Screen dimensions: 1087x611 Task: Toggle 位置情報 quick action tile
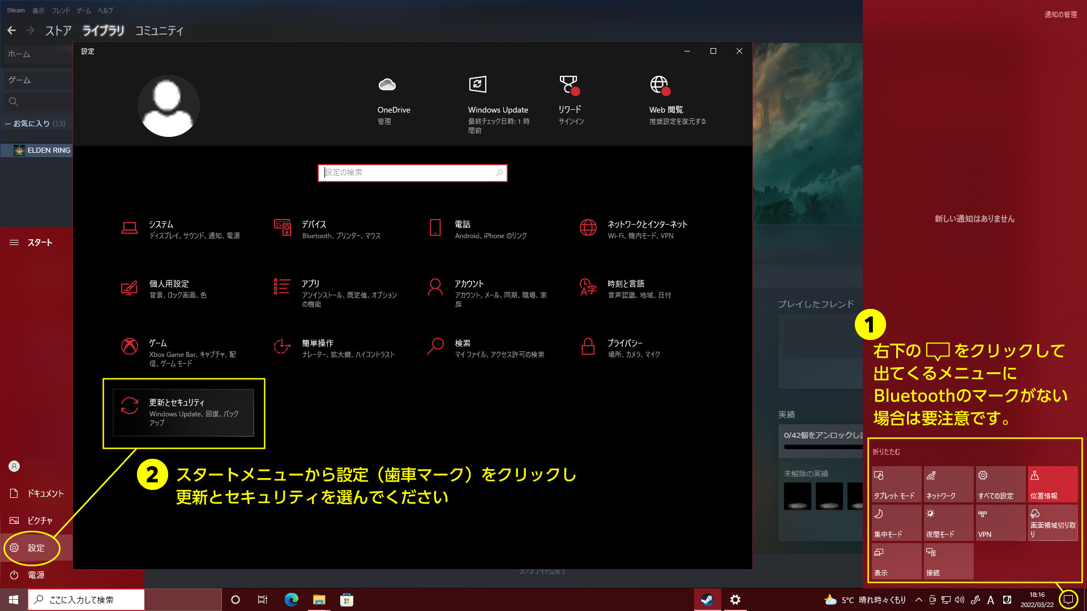click(1052, 484)
